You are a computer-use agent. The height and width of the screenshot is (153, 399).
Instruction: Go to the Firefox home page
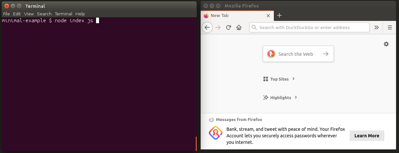(x=239, y=27)
